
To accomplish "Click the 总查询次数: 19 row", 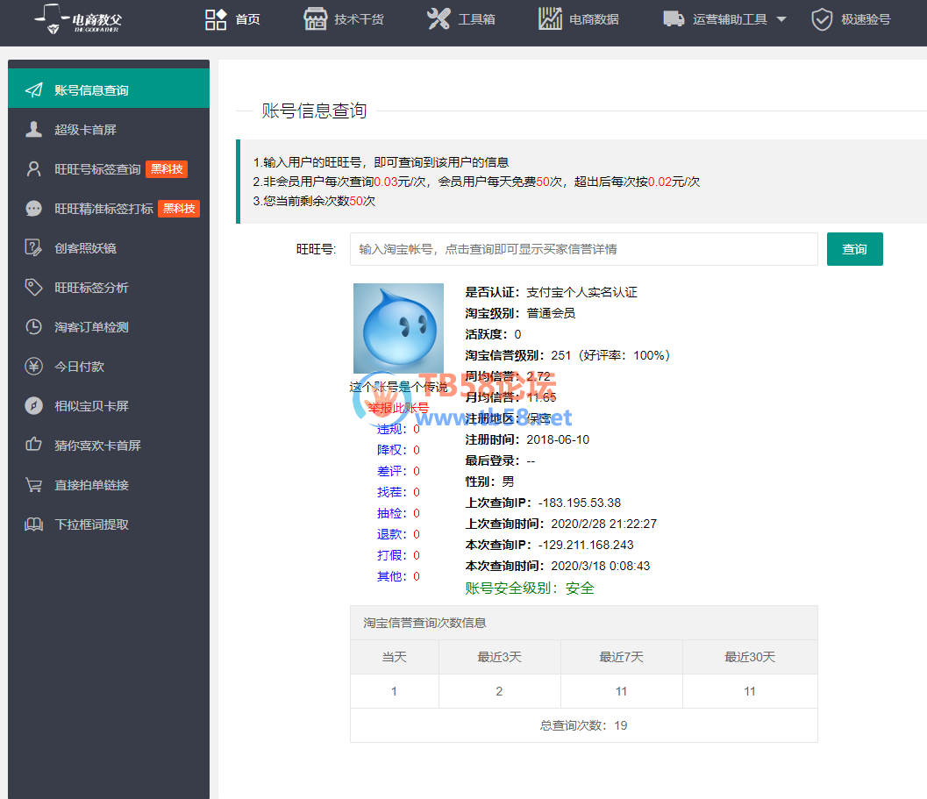I will (x=583, y=725).
